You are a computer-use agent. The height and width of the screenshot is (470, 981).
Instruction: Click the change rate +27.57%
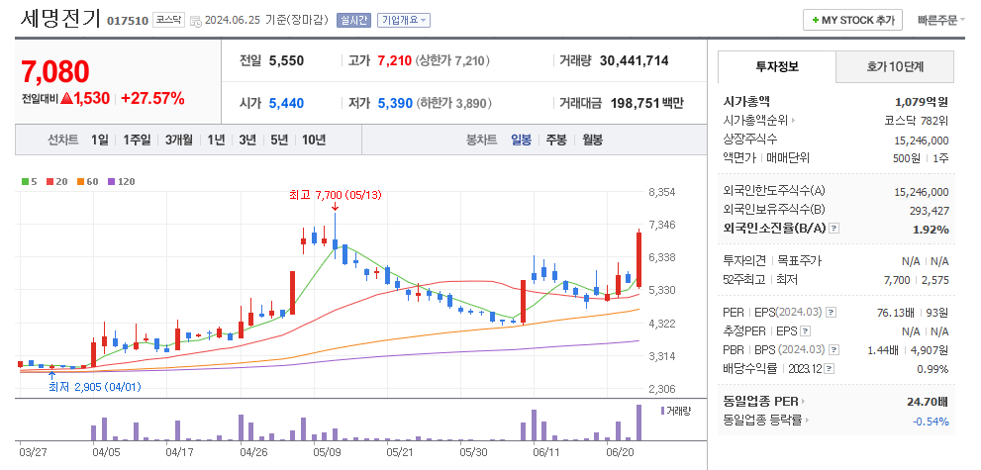152,98
